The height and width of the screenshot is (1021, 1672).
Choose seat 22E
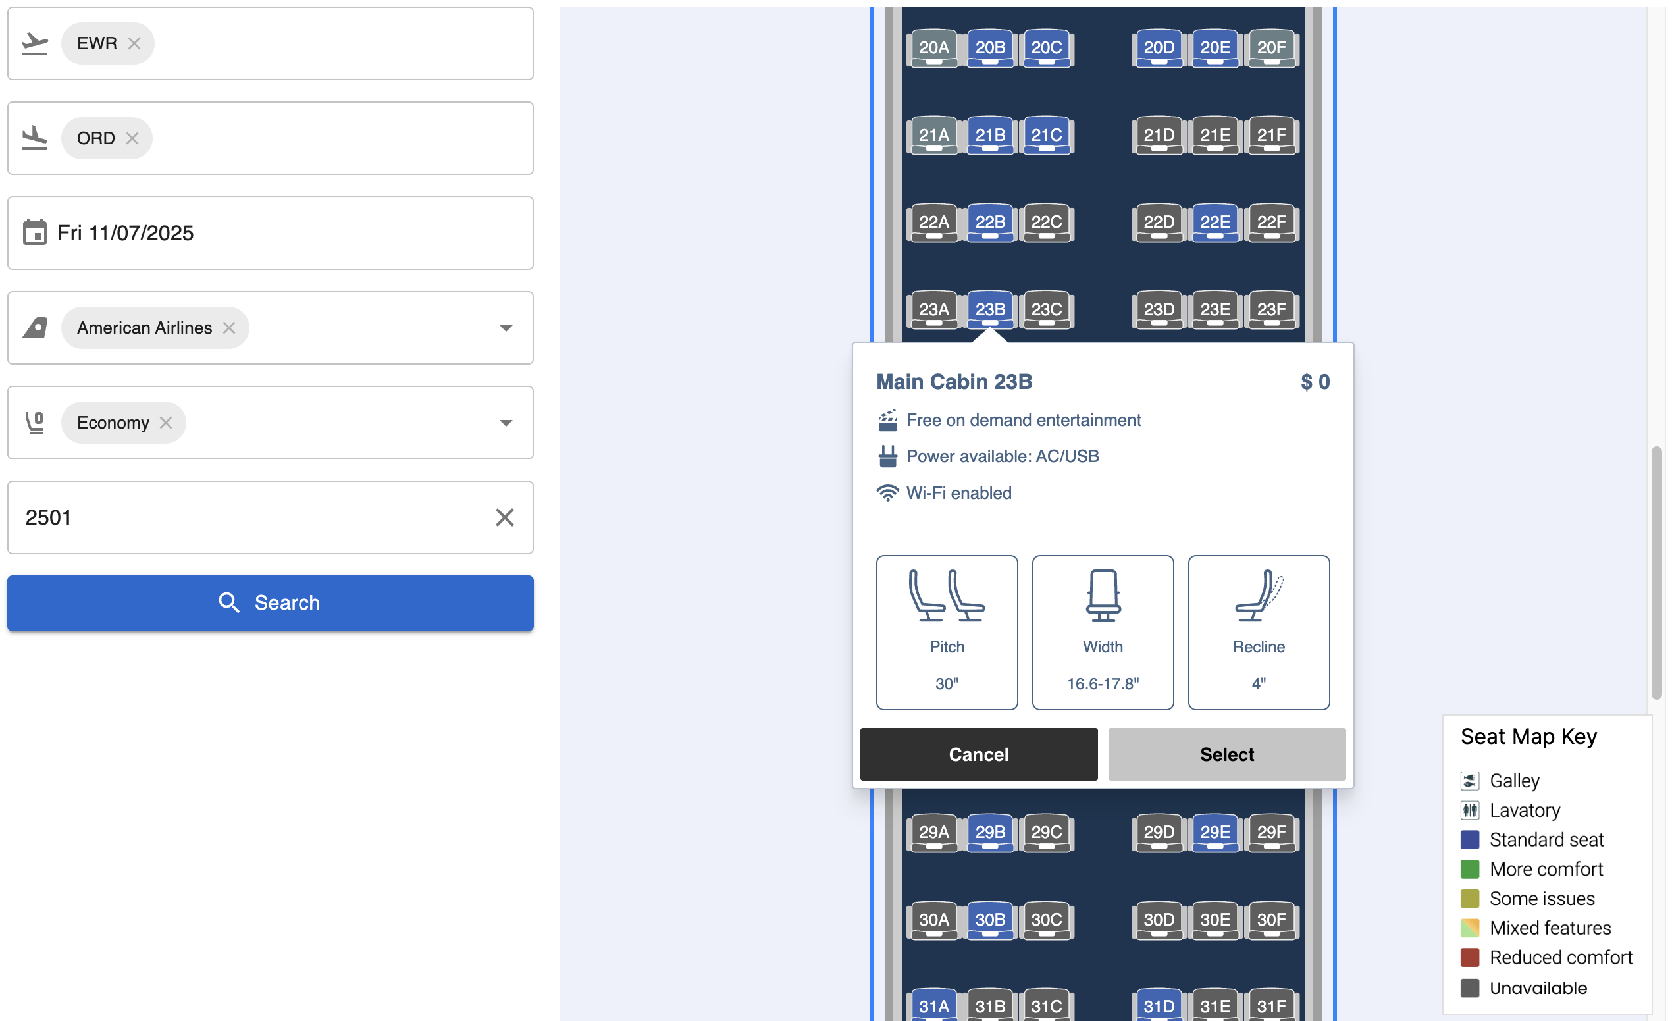point(1215,222)
